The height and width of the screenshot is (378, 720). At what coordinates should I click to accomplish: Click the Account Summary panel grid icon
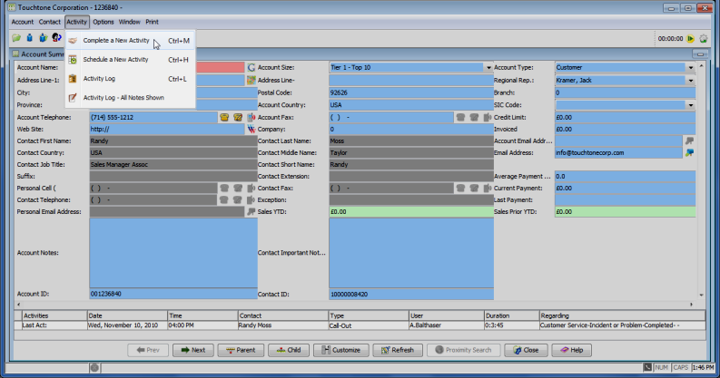pos(15,54)
